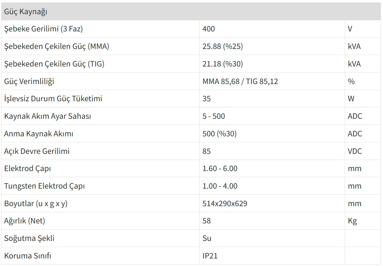
Task: Click the IP21 protection class value
Action: click(x=210, y=256)
